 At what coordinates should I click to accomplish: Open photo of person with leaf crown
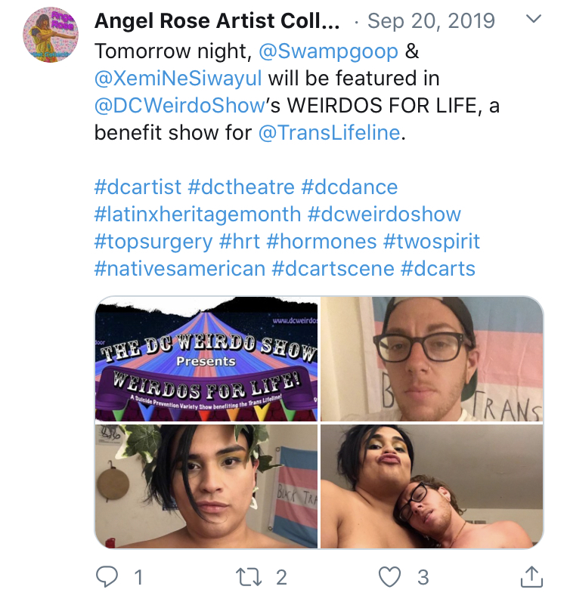point(206,486)
